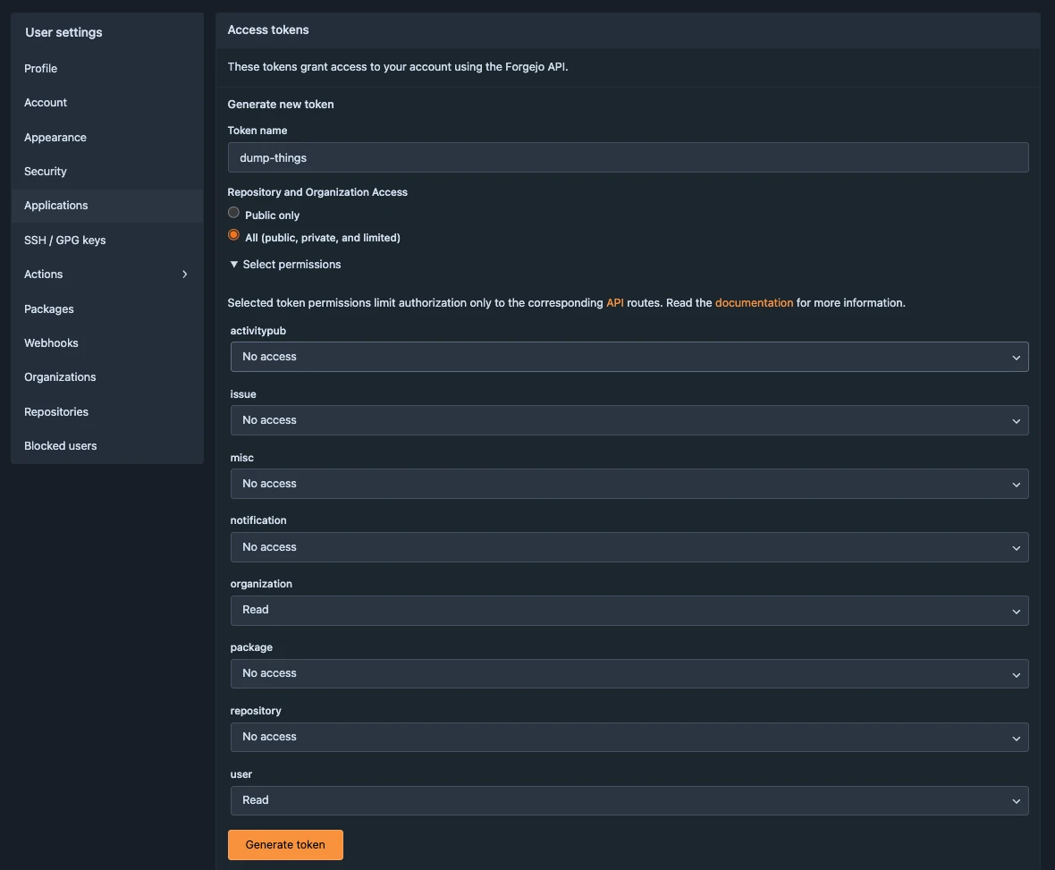The width and height of the screenshot is (1055, 870).
Task: Change the user Read permission dropdown
Action: pos(629,801)
